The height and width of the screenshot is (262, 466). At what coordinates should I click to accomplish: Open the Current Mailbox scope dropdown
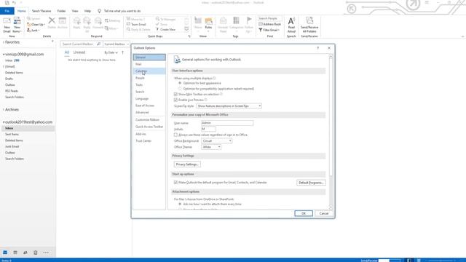[116, 44]
